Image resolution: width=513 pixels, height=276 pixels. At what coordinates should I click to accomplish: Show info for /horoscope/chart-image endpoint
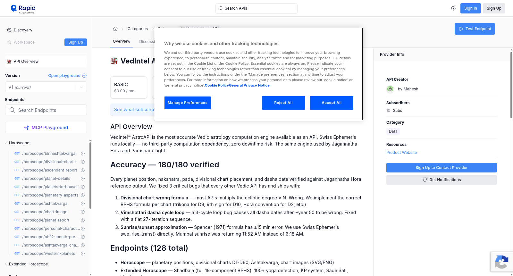pyautogui.click(x=83, y=212)
